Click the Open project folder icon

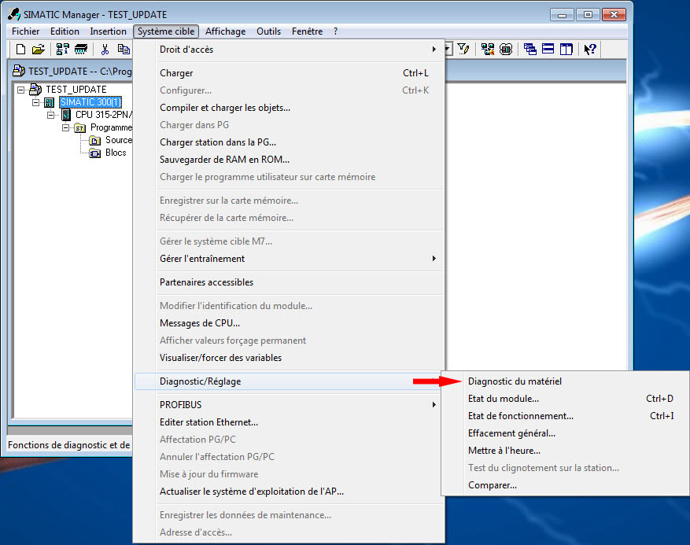coord(38,50)
